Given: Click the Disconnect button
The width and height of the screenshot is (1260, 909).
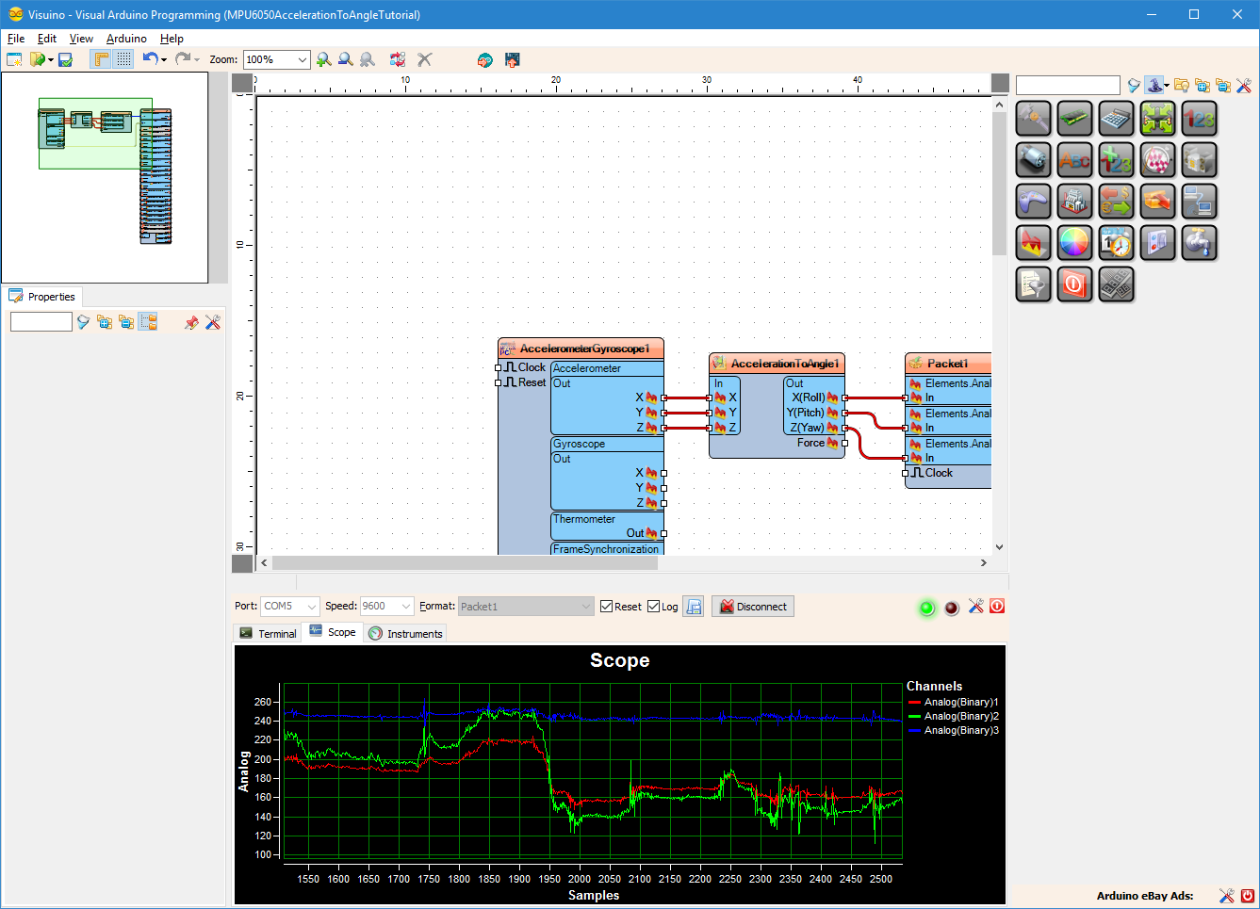Looking at the screenshot, I should (752, 606).
